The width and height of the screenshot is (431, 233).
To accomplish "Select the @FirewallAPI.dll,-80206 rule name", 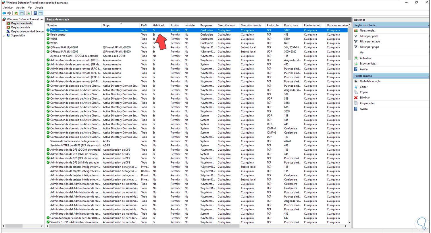I will pyautogui.click(x=64, y=52).
